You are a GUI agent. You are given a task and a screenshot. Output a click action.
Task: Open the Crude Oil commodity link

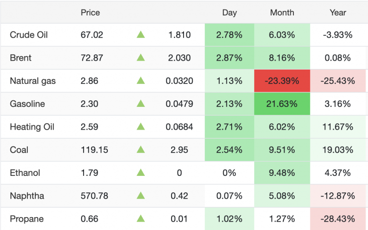click(29, 35)
